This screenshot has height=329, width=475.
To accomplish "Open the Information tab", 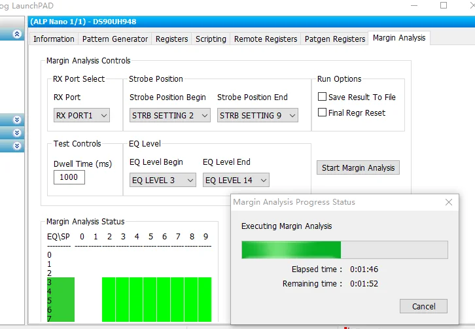I will point(54,39).
